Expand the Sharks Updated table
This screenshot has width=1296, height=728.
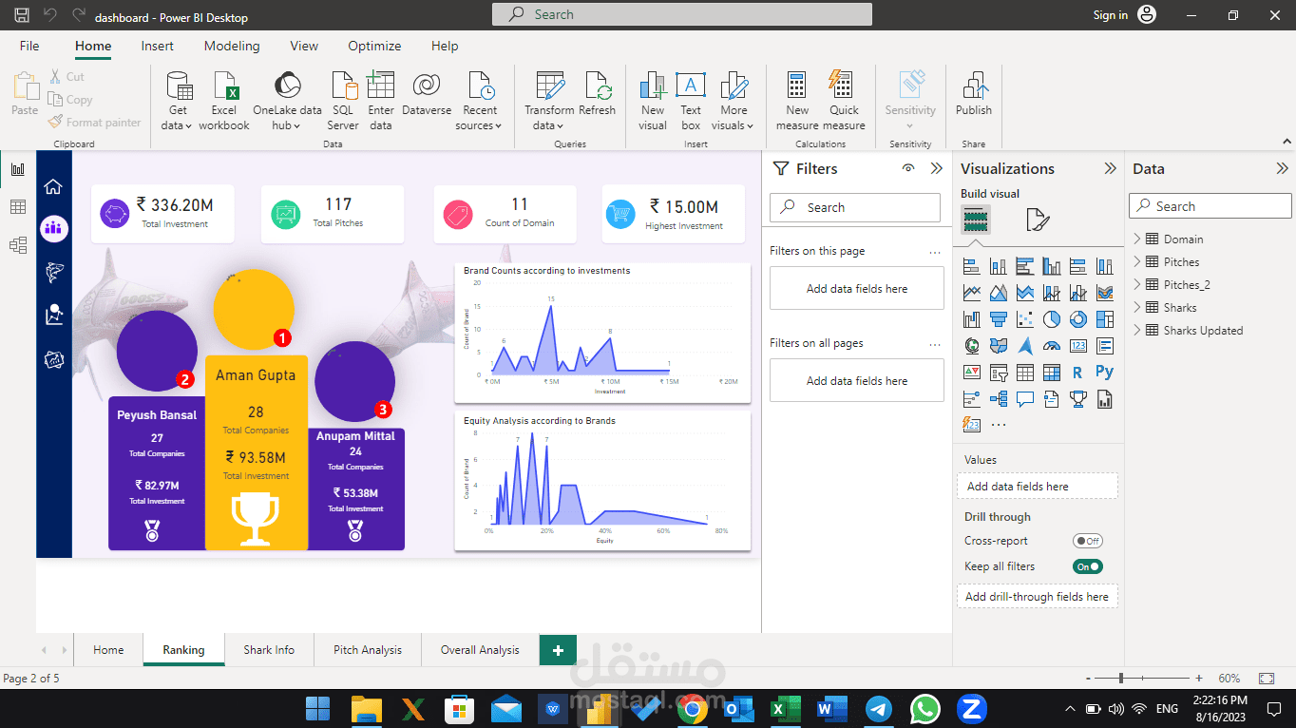click(1137, 331)
